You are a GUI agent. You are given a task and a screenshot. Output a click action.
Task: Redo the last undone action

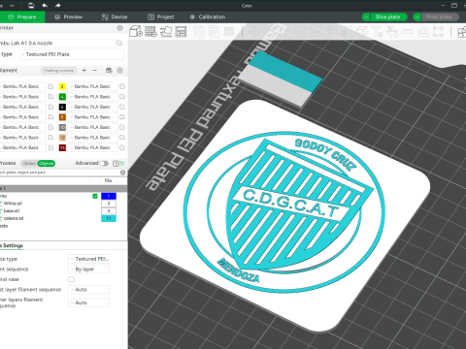[57, 6]
